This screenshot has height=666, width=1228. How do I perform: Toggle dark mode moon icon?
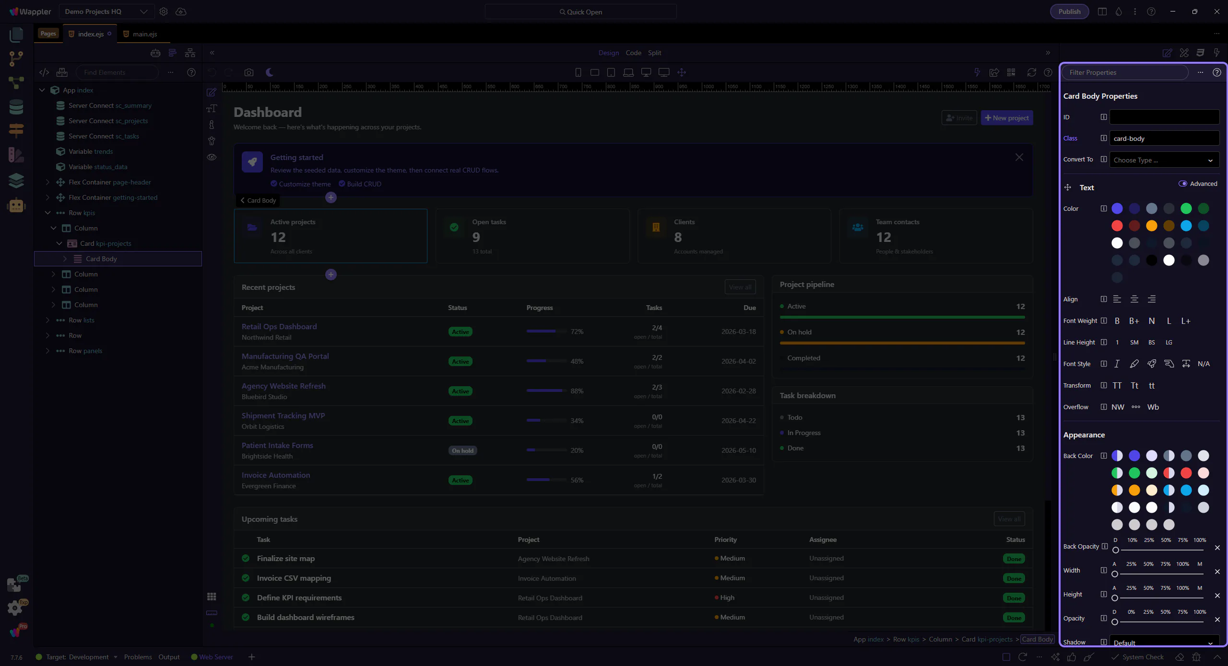(x=270, y=72)
